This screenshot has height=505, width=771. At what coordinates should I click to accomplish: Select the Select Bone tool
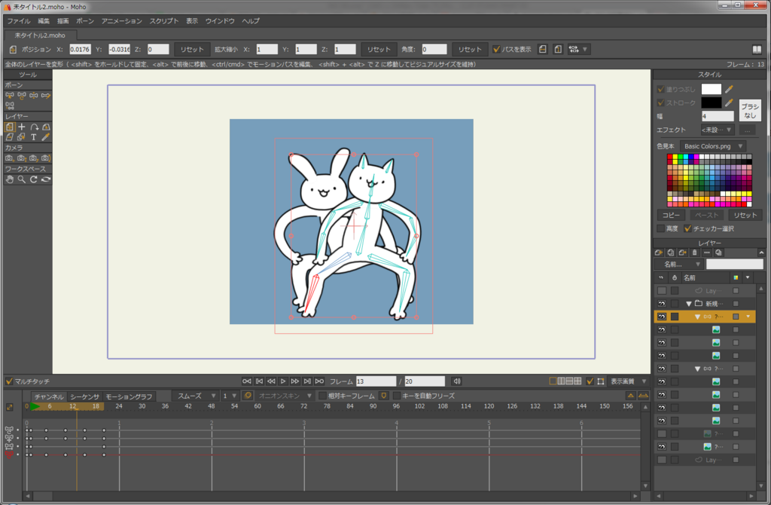point(9,96)
